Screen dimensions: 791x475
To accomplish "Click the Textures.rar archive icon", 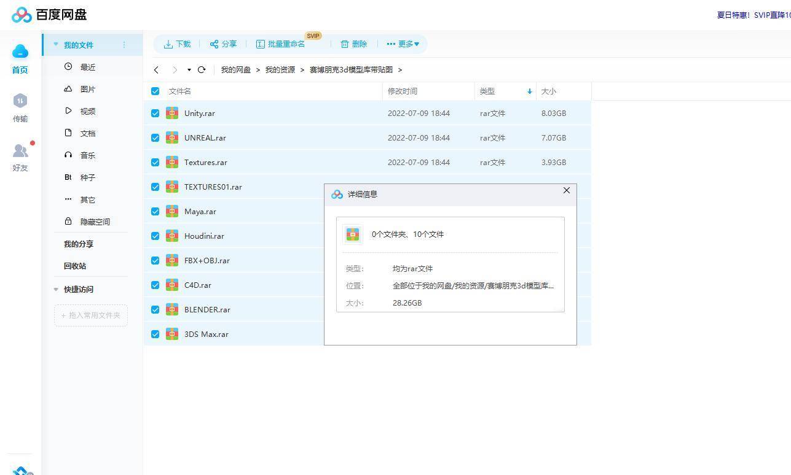I will coord(172,162).
